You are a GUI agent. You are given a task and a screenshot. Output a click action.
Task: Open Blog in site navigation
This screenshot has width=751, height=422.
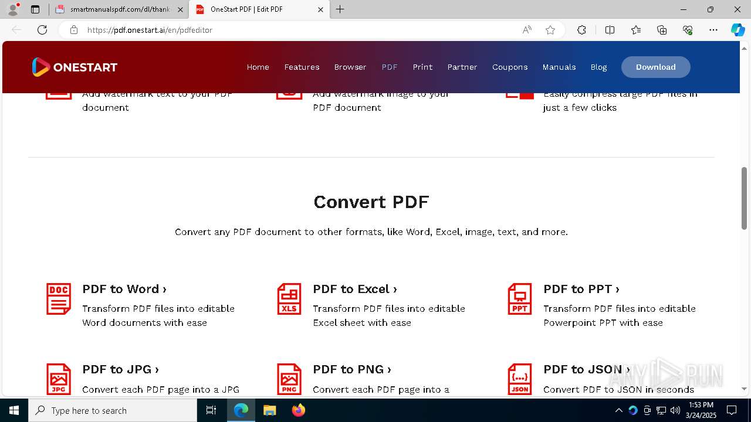[598, 67]
